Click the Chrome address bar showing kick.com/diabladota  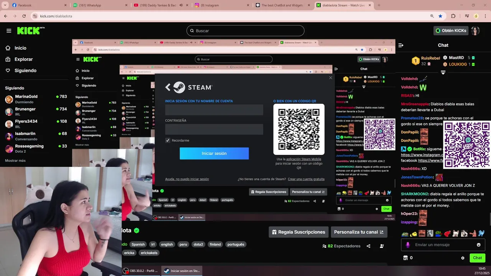point(230,16)
